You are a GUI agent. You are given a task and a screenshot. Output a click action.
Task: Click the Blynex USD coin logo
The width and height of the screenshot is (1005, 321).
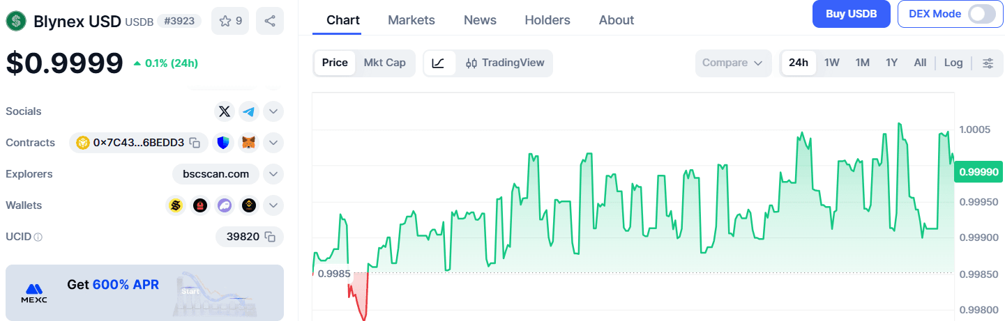(16, 21)
